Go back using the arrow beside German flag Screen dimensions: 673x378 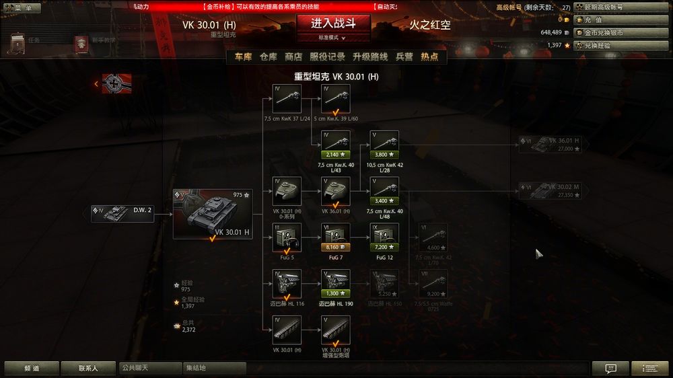click(96, 83)
